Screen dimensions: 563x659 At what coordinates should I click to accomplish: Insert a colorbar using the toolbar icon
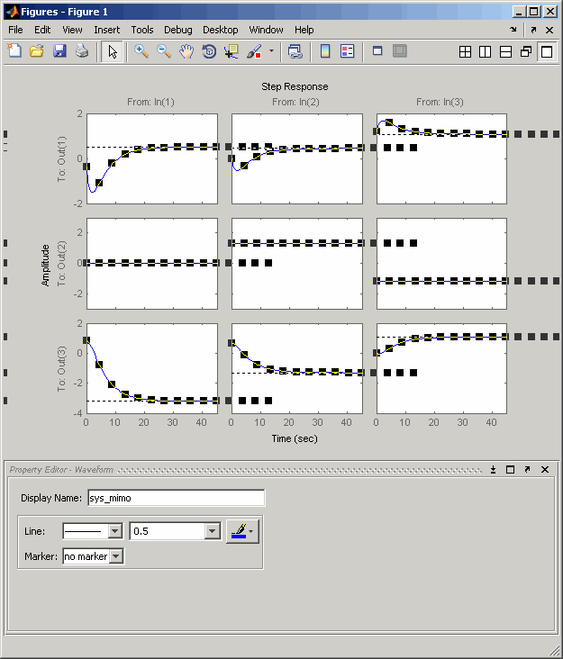click(x=325, y=51)
